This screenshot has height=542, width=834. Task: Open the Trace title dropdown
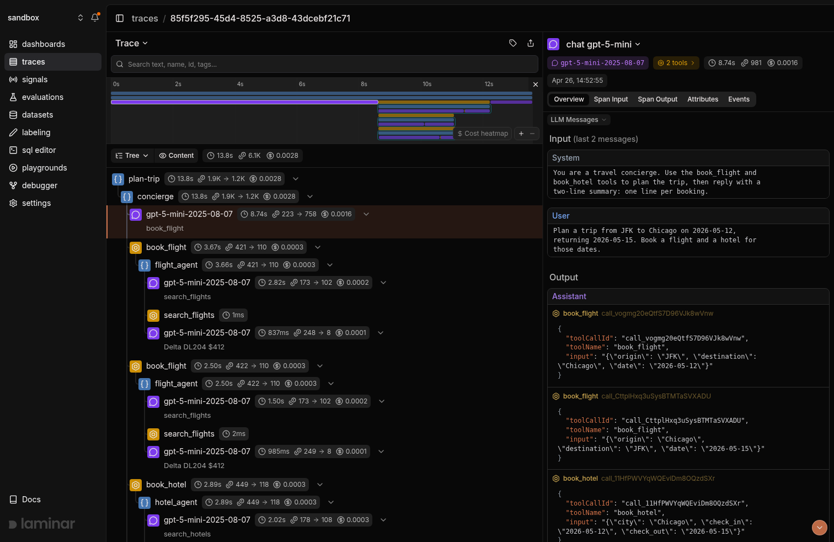point(131,43)
